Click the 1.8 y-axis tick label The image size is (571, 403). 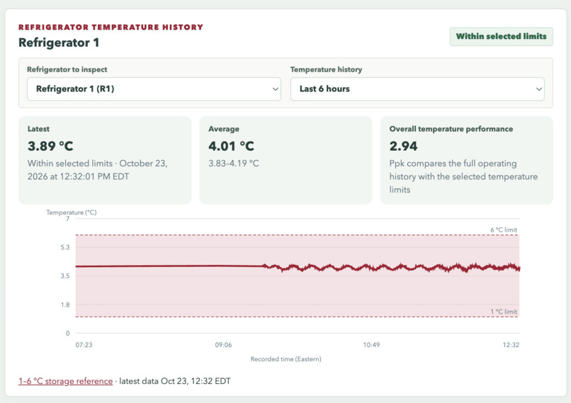coord(64,305)
